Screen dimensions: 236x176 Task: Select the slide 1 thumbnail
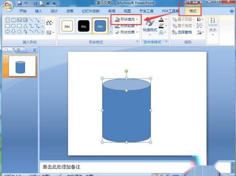click(22, 66)
